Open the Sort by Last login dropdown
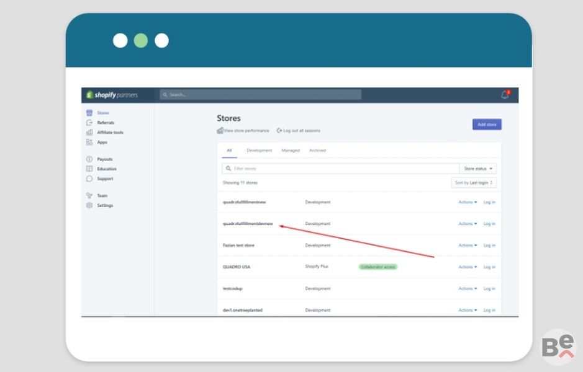The image size is (583, 372). pyautogui.click(x=474, y=183)
